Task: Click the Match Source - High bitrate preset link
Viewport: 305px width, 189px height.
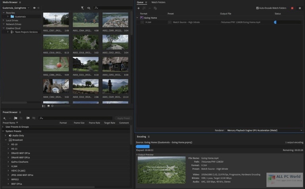Action: pos(187,22)
